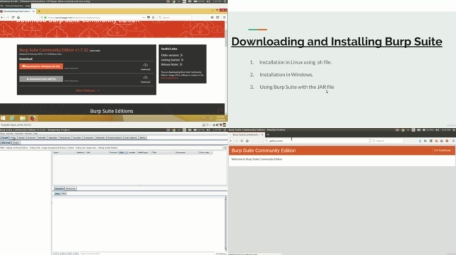
Task: Click the search term field at Burp's bottom
Action: (147, 254)
